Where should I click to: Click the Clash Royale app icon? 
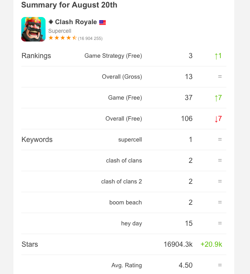point(33,29)
